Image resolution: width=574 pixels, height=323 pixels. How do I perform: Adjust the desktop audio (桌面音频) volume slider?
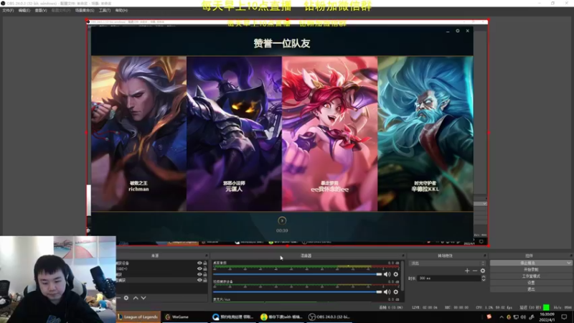297,274
